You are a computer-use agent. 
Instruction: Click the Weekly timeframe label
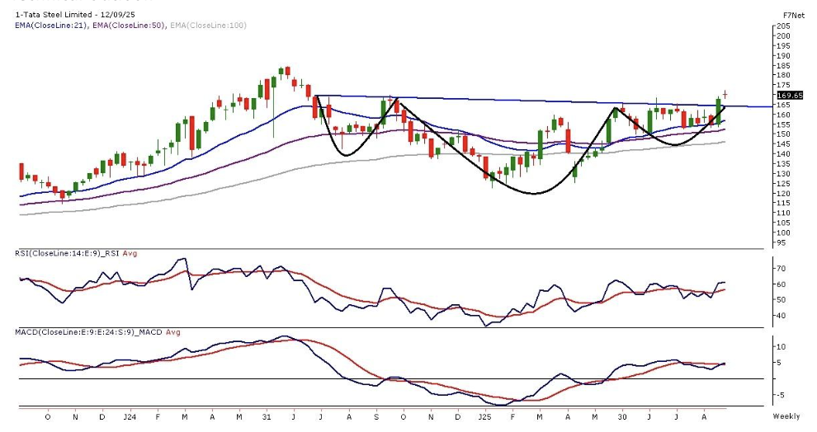(x=786, y=416)
